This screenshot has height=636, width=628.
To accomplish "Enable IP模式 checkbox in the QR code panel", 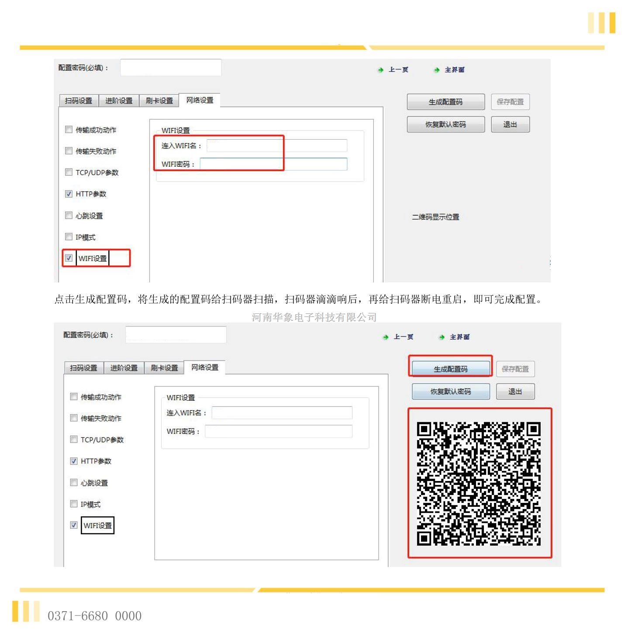I will pos(74,504).
